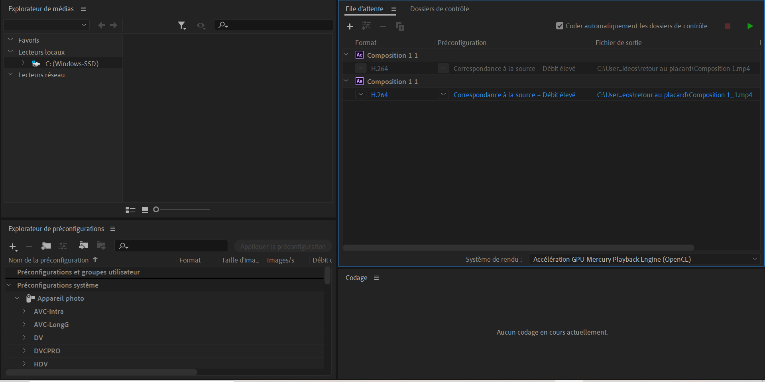Image resolution: width=765 pixels, height=382 pixels.
Task: Toggle Coder automatiquement les dossiers de contrôle checkbox
Action: coord(560,26)
